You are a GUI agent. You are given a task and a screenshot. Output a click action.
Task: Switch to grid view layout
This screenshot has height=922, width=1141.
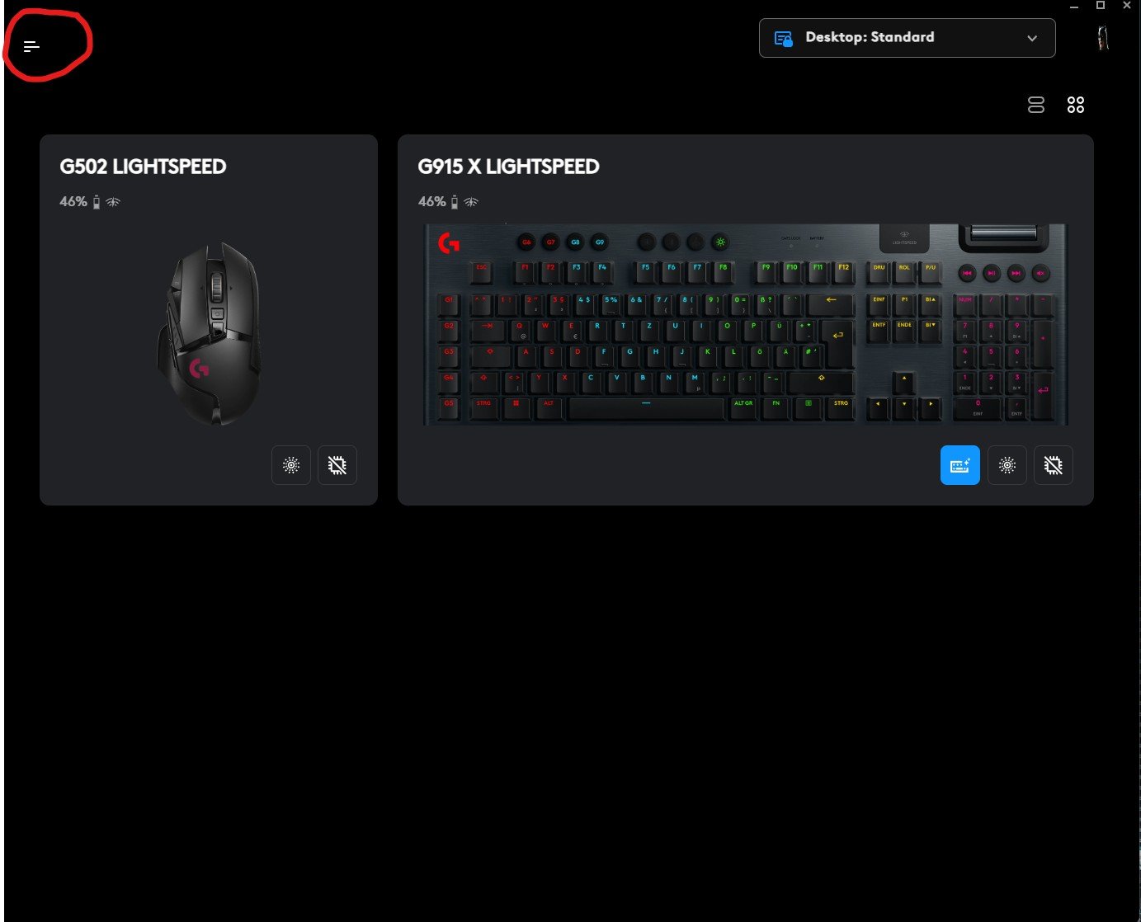(1076, 105)
